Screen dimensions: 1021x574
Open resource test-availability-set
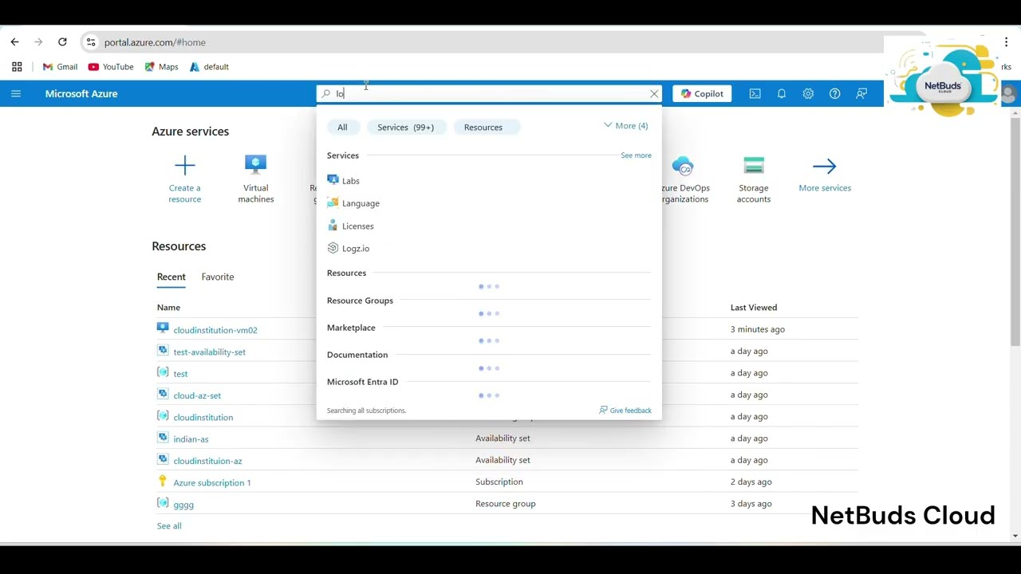[x=210, y=352]
